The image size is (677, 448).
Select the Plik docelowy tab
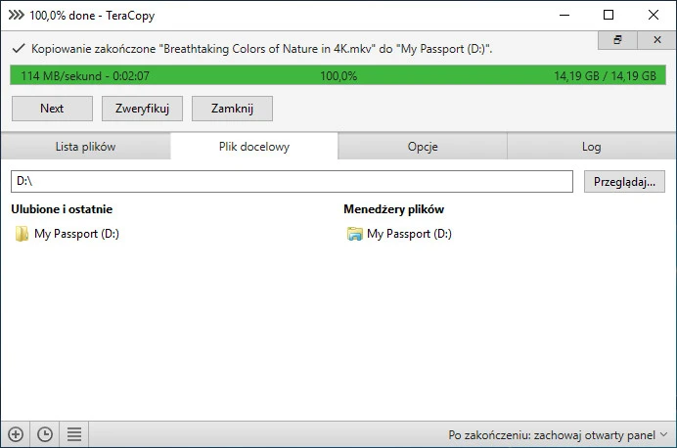(254, 147)
